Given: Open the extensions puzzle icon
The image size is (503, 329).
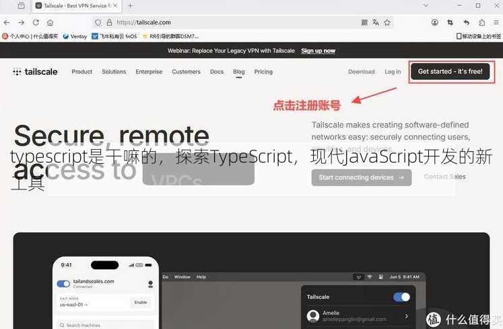Looking at the screenshot, I should tap(482, 22).
